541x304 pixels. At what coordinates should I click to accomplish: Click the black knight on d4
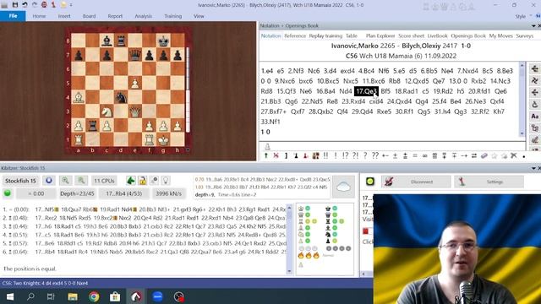(x=121, y=97)
